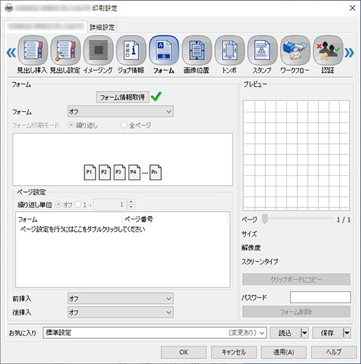Open the 前挿入 dropdown
The image size is (361, 364).
121,298
